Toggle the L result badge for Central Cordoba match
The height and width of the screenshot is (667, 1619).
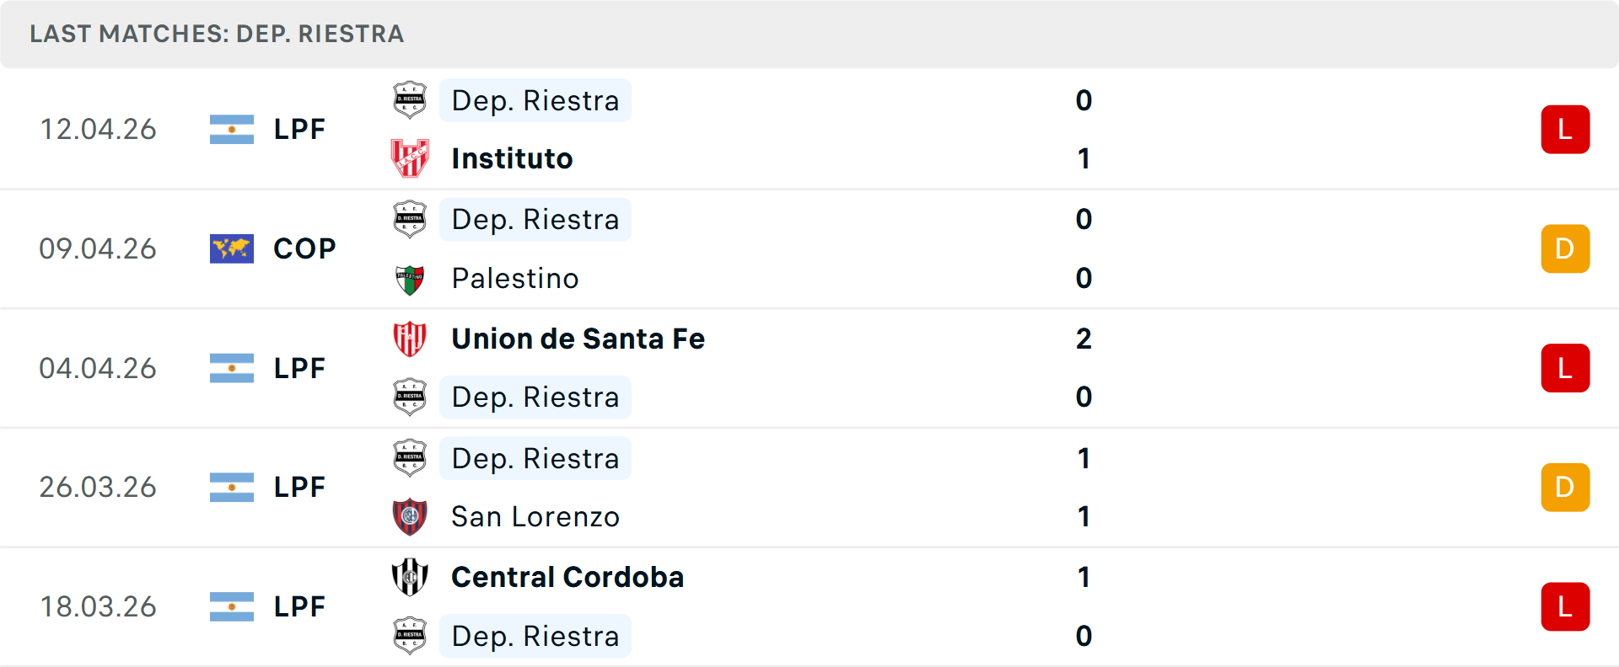point(1565,606)
